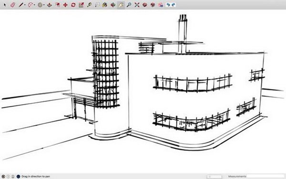
Task: Choose the Tape Measure tool
Action: click(x=89, y=5)
